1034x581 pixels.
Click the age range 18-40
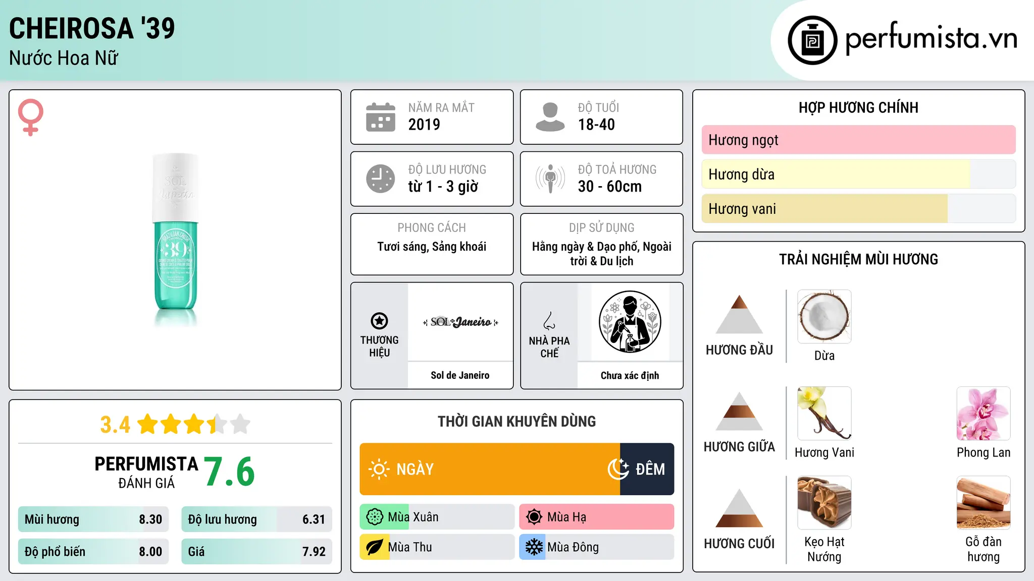pyautogui.click(x=596, y=125)
